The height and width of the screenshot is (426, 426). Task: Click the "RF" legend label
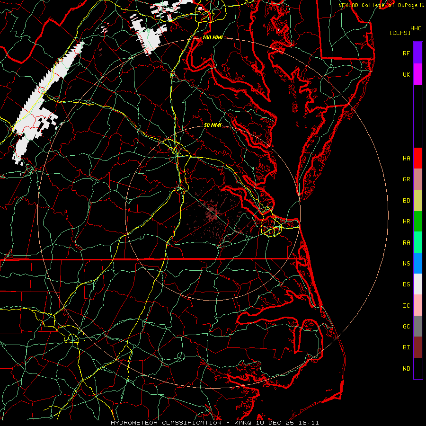coord(406,53)
